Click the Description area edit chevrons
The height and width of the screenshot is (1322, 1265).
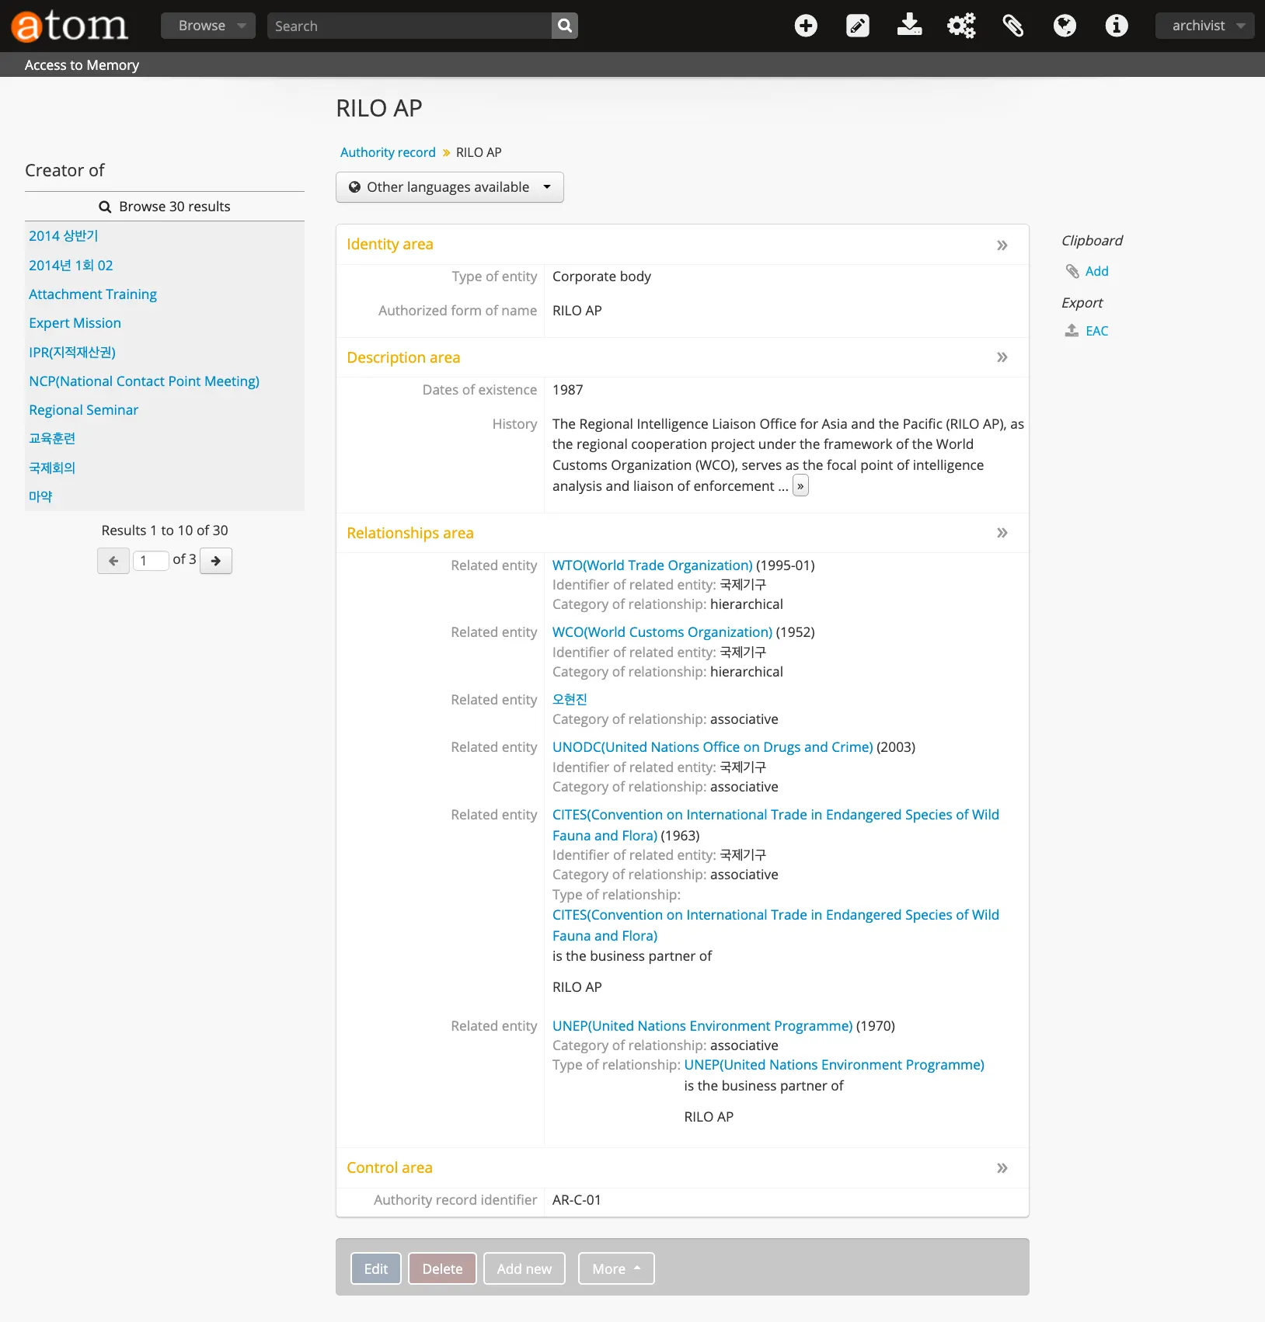[1002, 357]
